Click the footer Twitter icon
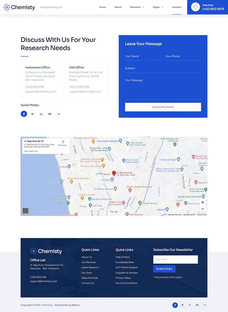228x312 pixels. [x=182, y=305]
